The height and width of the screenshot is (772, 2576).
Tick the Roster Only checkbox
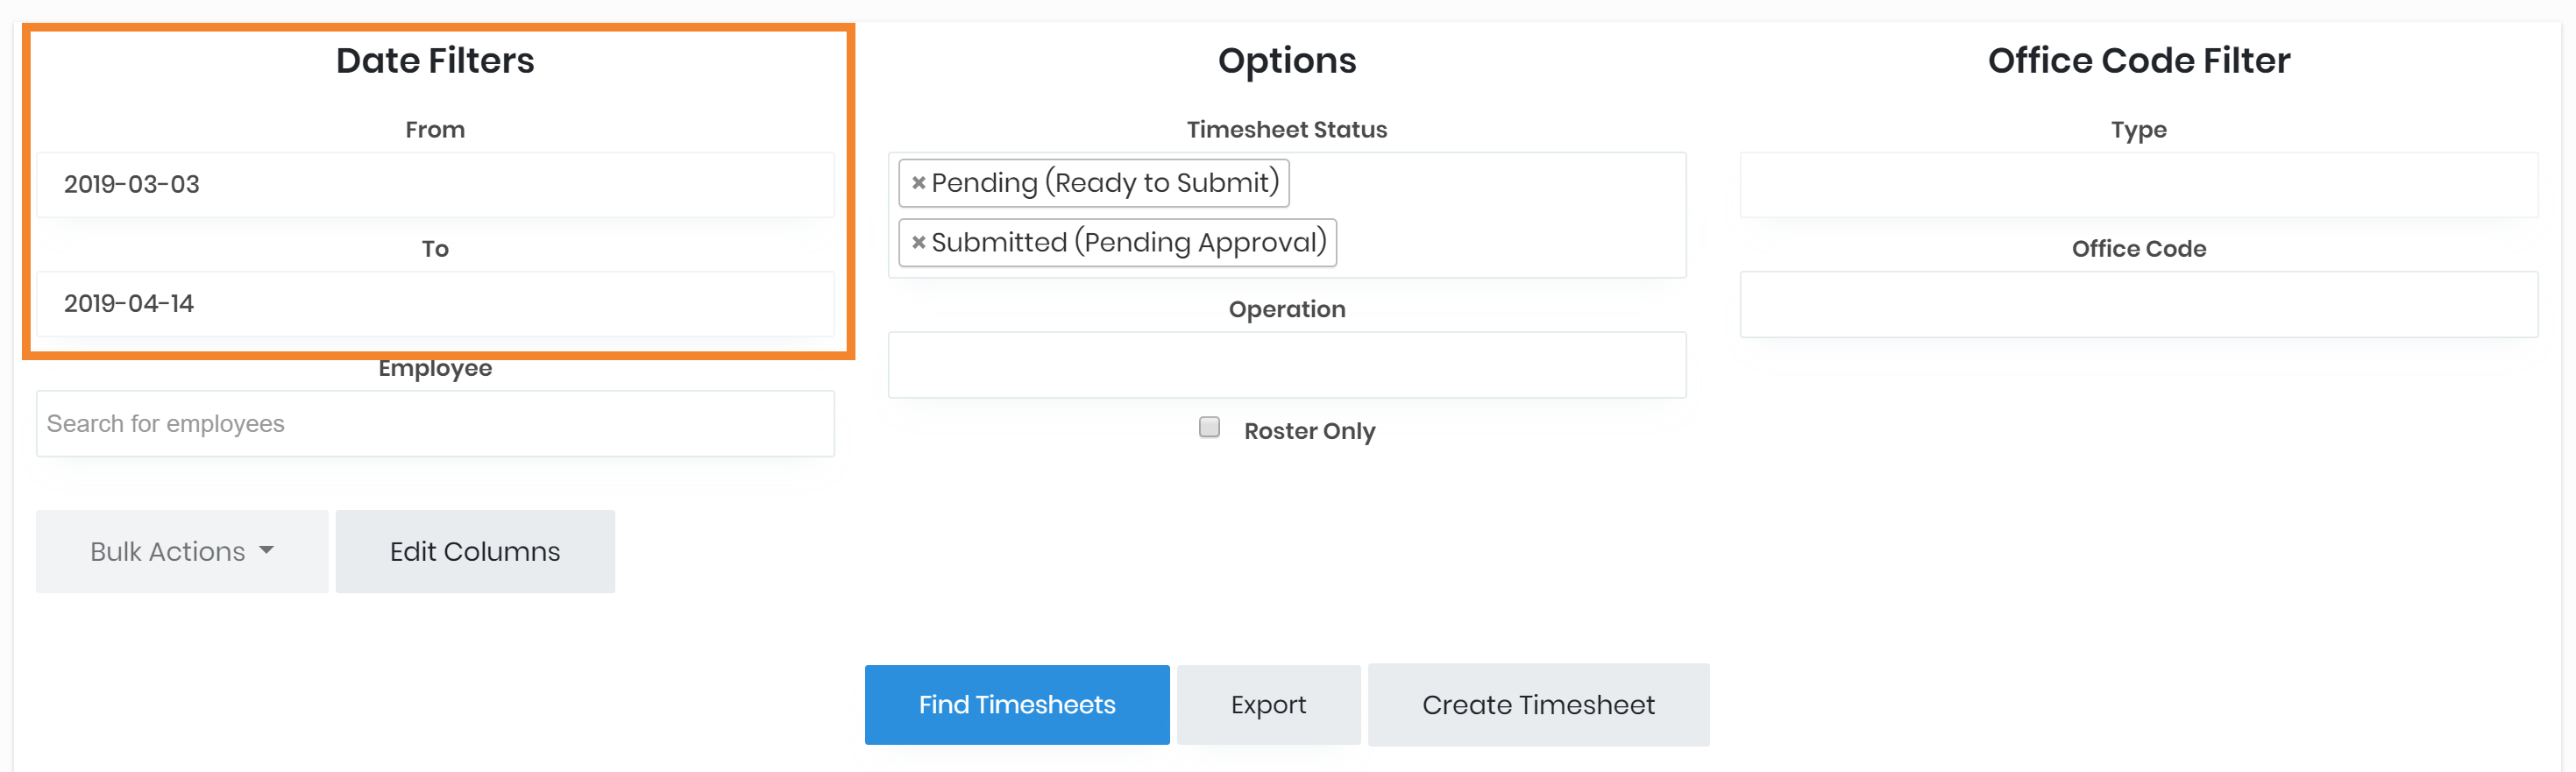[x=1209, y=428]
